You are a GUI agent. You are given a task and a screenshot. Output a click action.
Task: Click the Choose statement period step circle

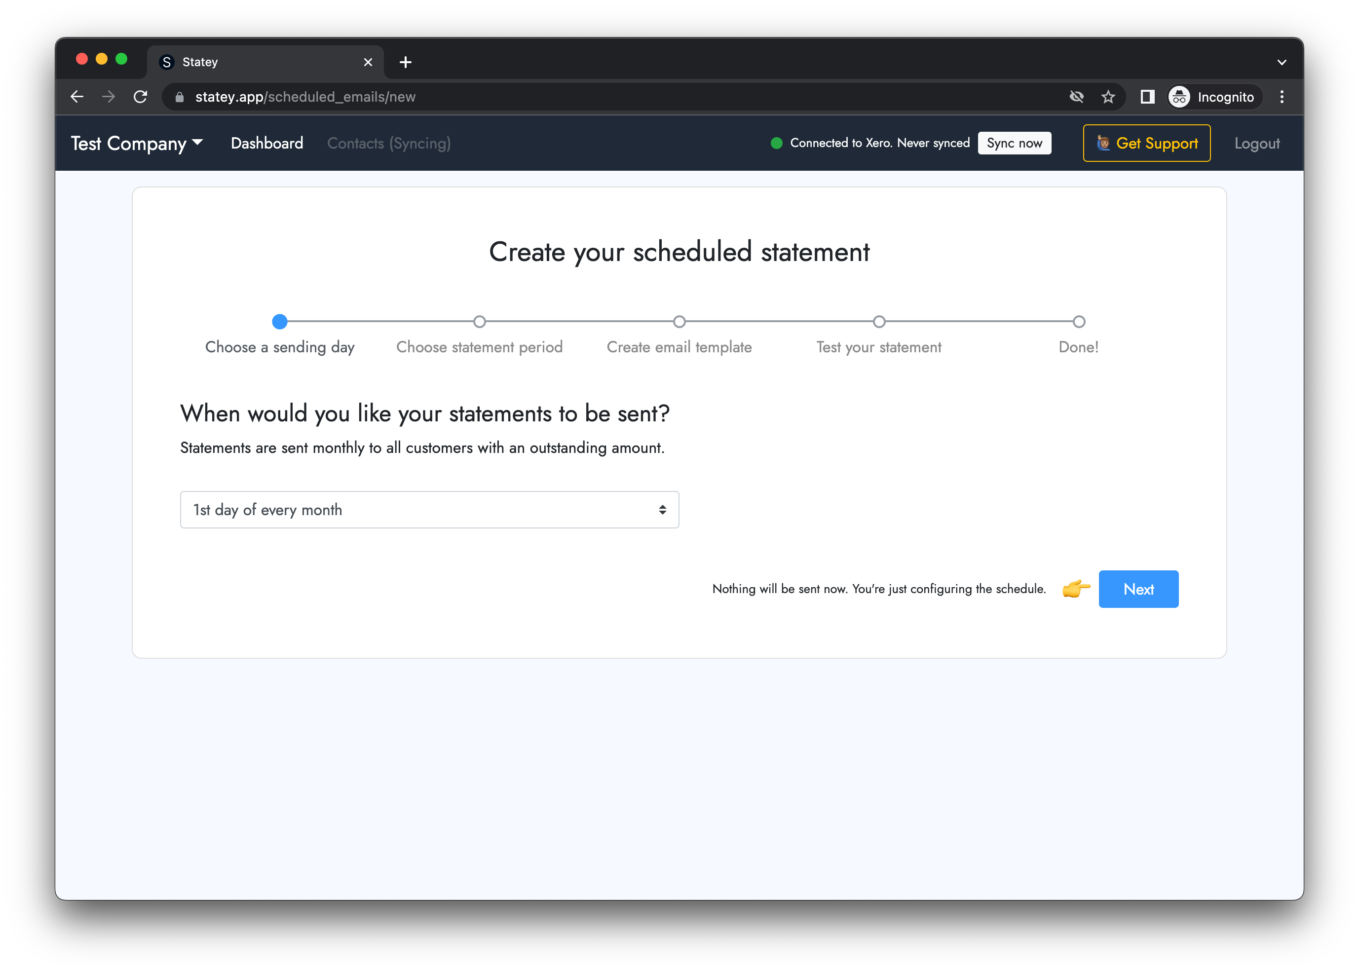point(479,322)
